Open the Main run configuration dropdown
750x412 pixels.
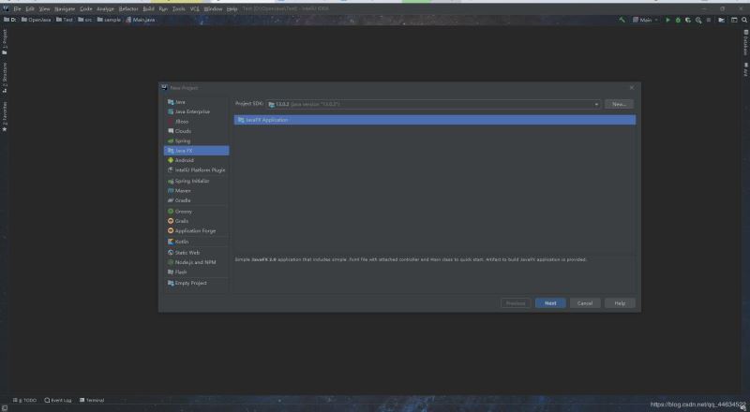click(x=645, y=20)
